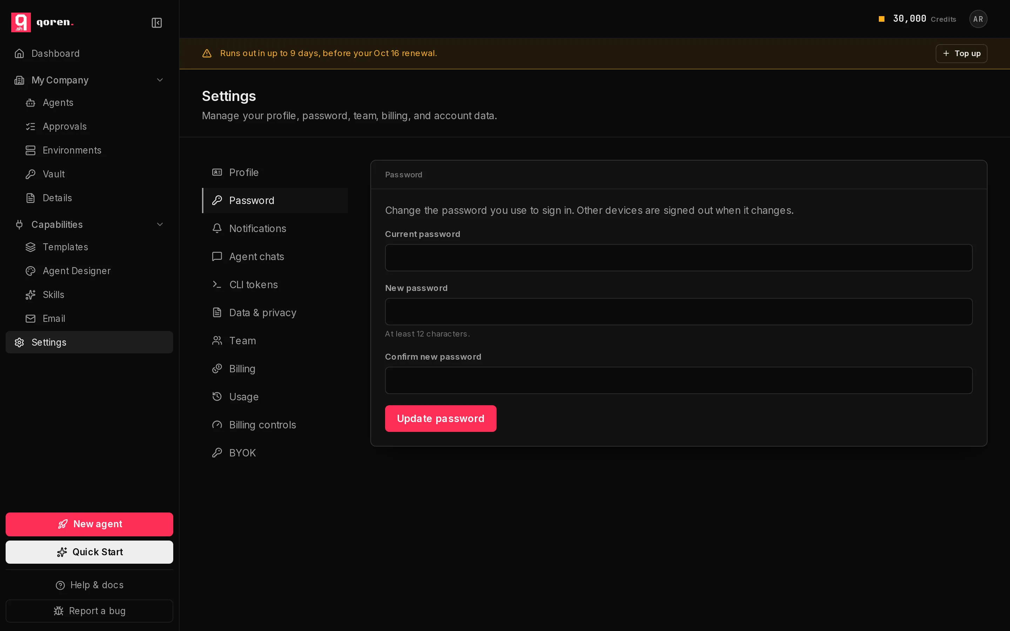The width and height of the screenshot is (1010, 631).
Task: Focus the Confirm new password field
Action: pos(679,380)
